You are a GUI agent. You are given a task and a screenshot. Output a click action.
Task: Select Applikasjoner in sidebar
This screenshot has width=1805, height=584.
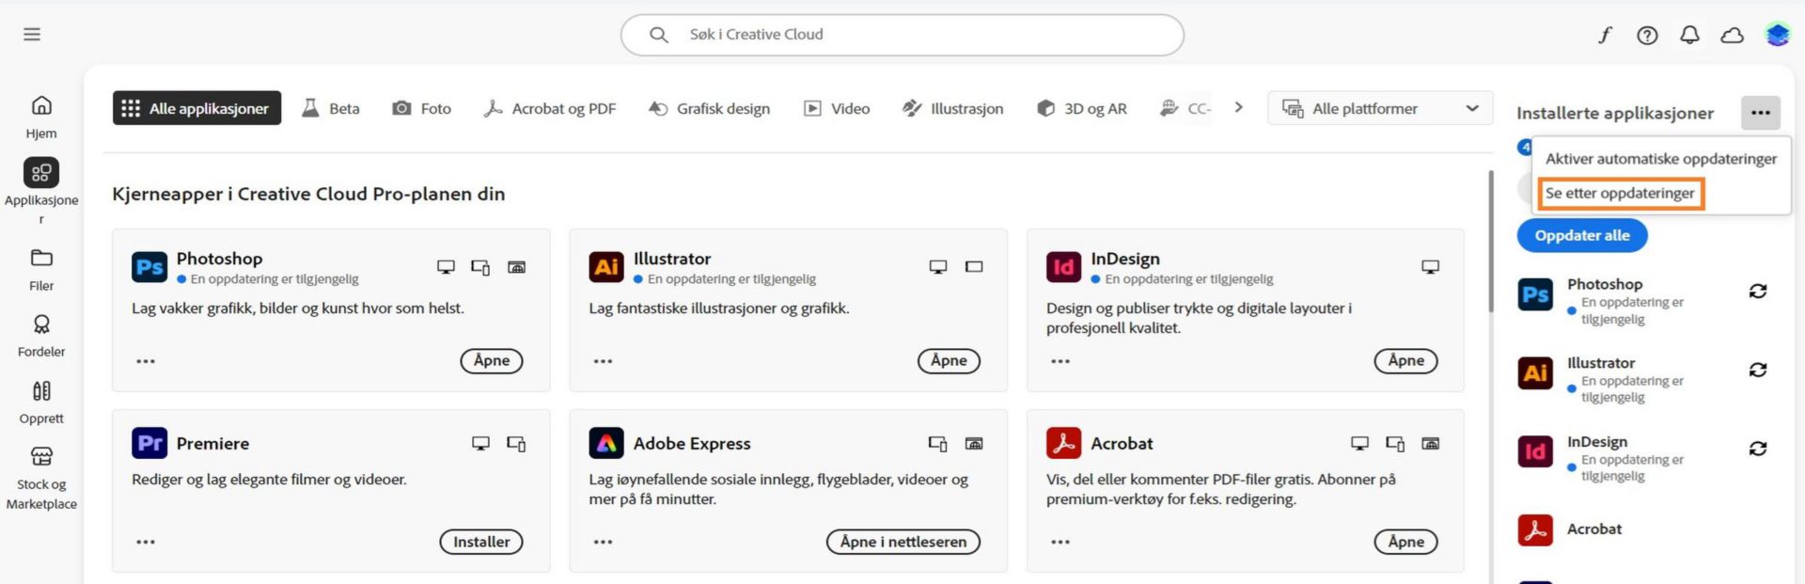(x=41, y=191)
